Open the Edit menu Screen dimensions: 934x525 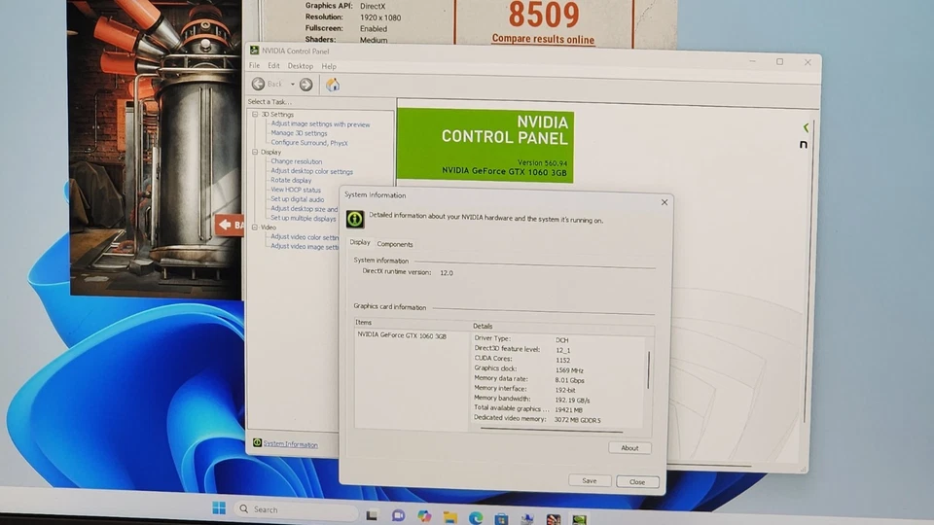pos(273,65)
